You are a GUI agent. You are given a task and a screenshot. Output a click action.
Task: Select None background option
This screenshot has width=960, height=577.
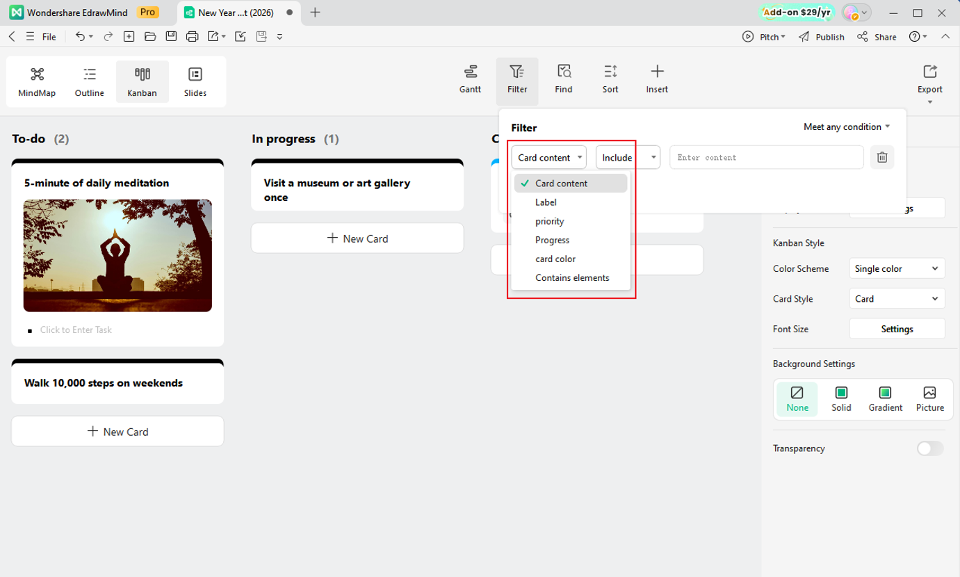(797, 399)
